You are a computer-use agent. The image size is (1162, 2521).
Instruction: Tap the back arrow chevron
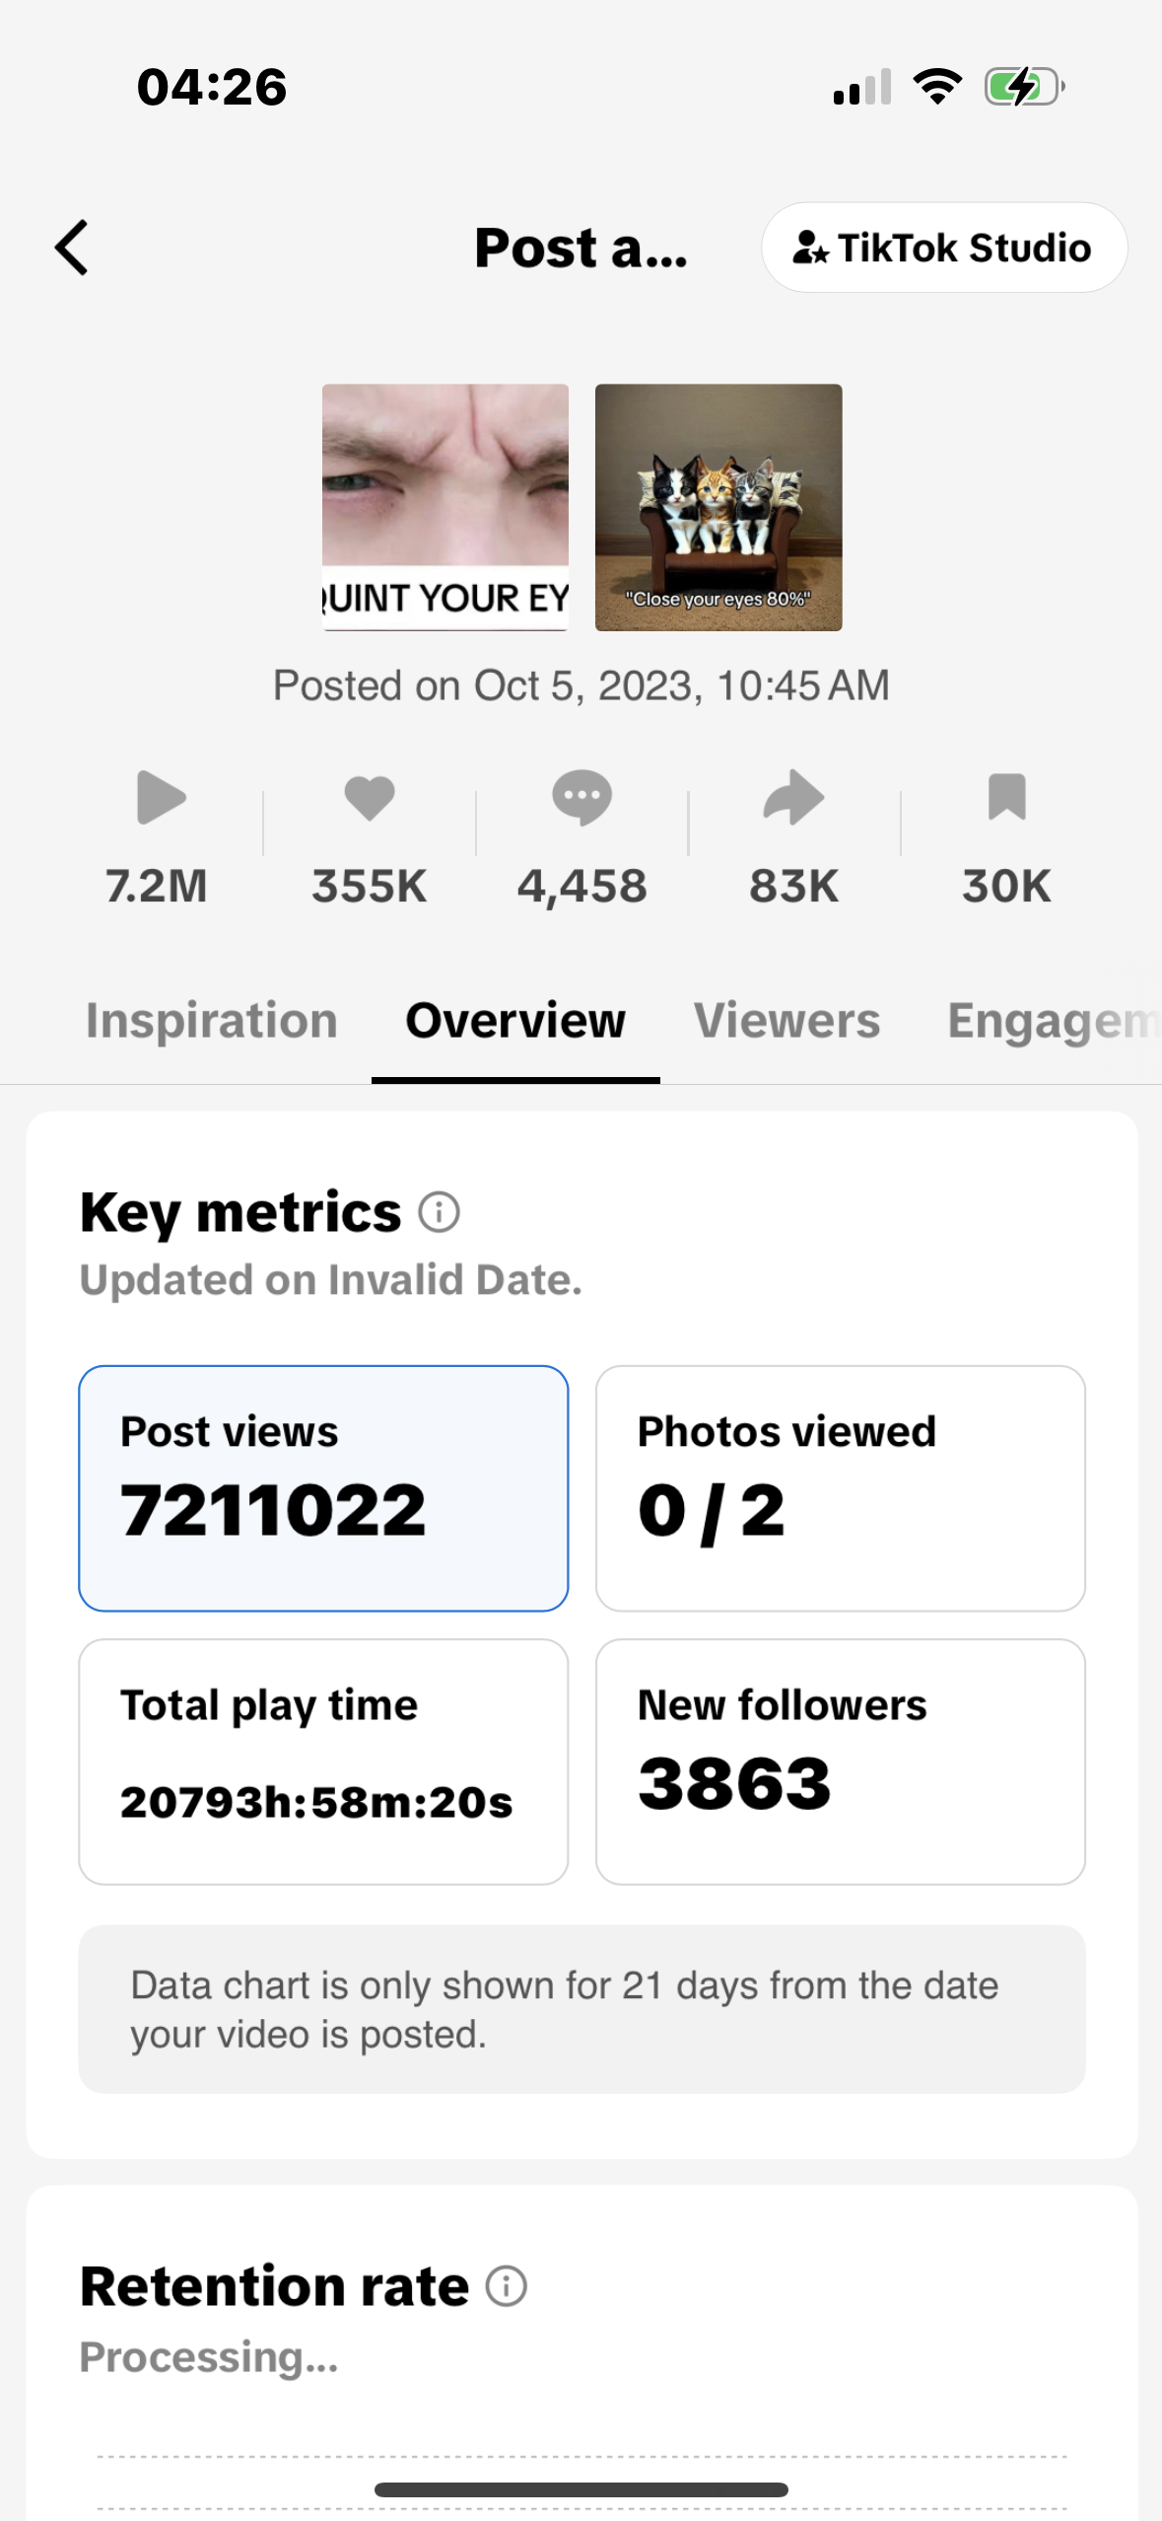[x=72, y=248]
